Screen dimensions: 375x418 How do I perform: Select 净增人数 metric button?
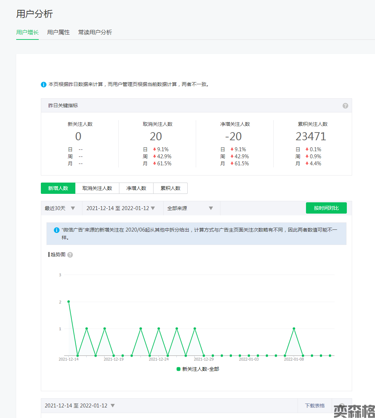coord(136,188)
